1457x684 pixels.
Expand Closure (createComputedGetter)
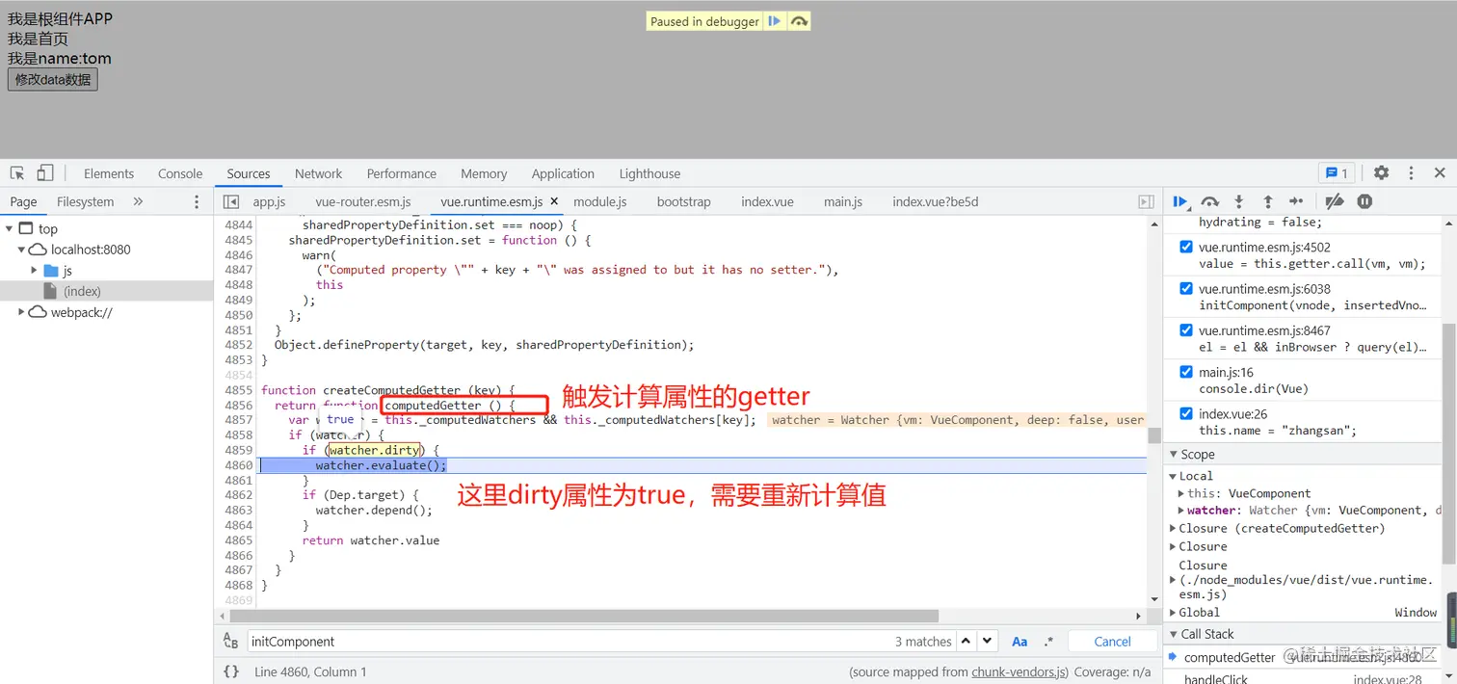[x=1173, y=528]
